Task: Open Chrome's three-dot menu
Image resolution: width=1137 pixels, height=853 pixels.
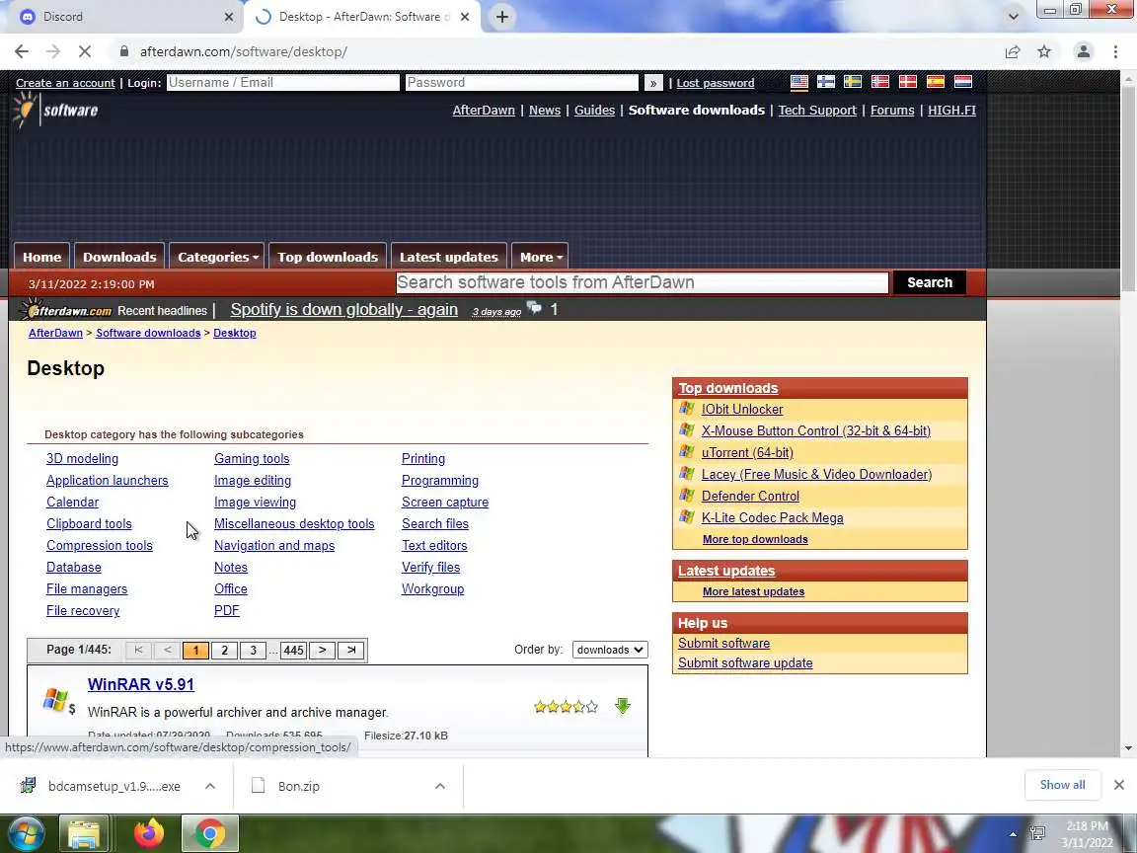Action: tap(1115, 51)
